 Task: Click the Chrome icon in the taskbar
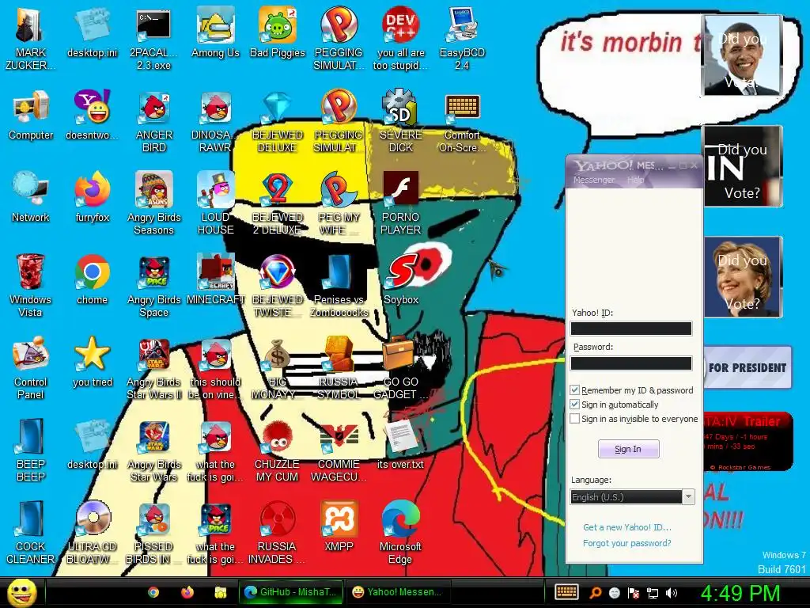point(153,592)
